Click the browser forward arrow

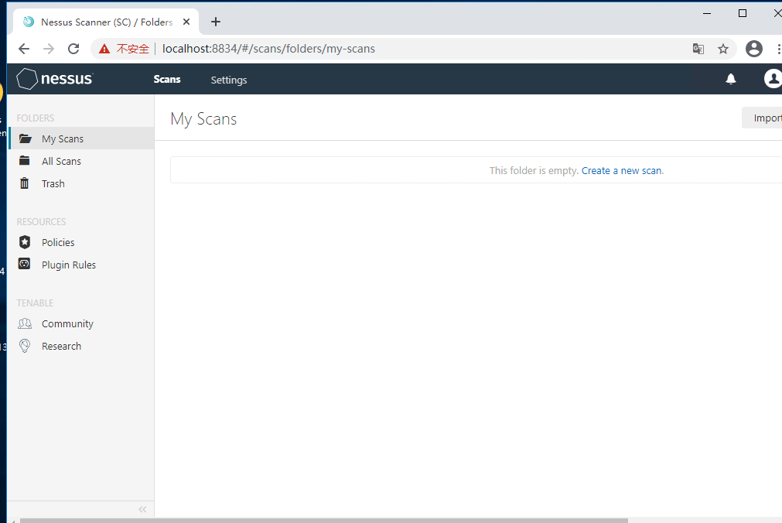coord(49,49)
